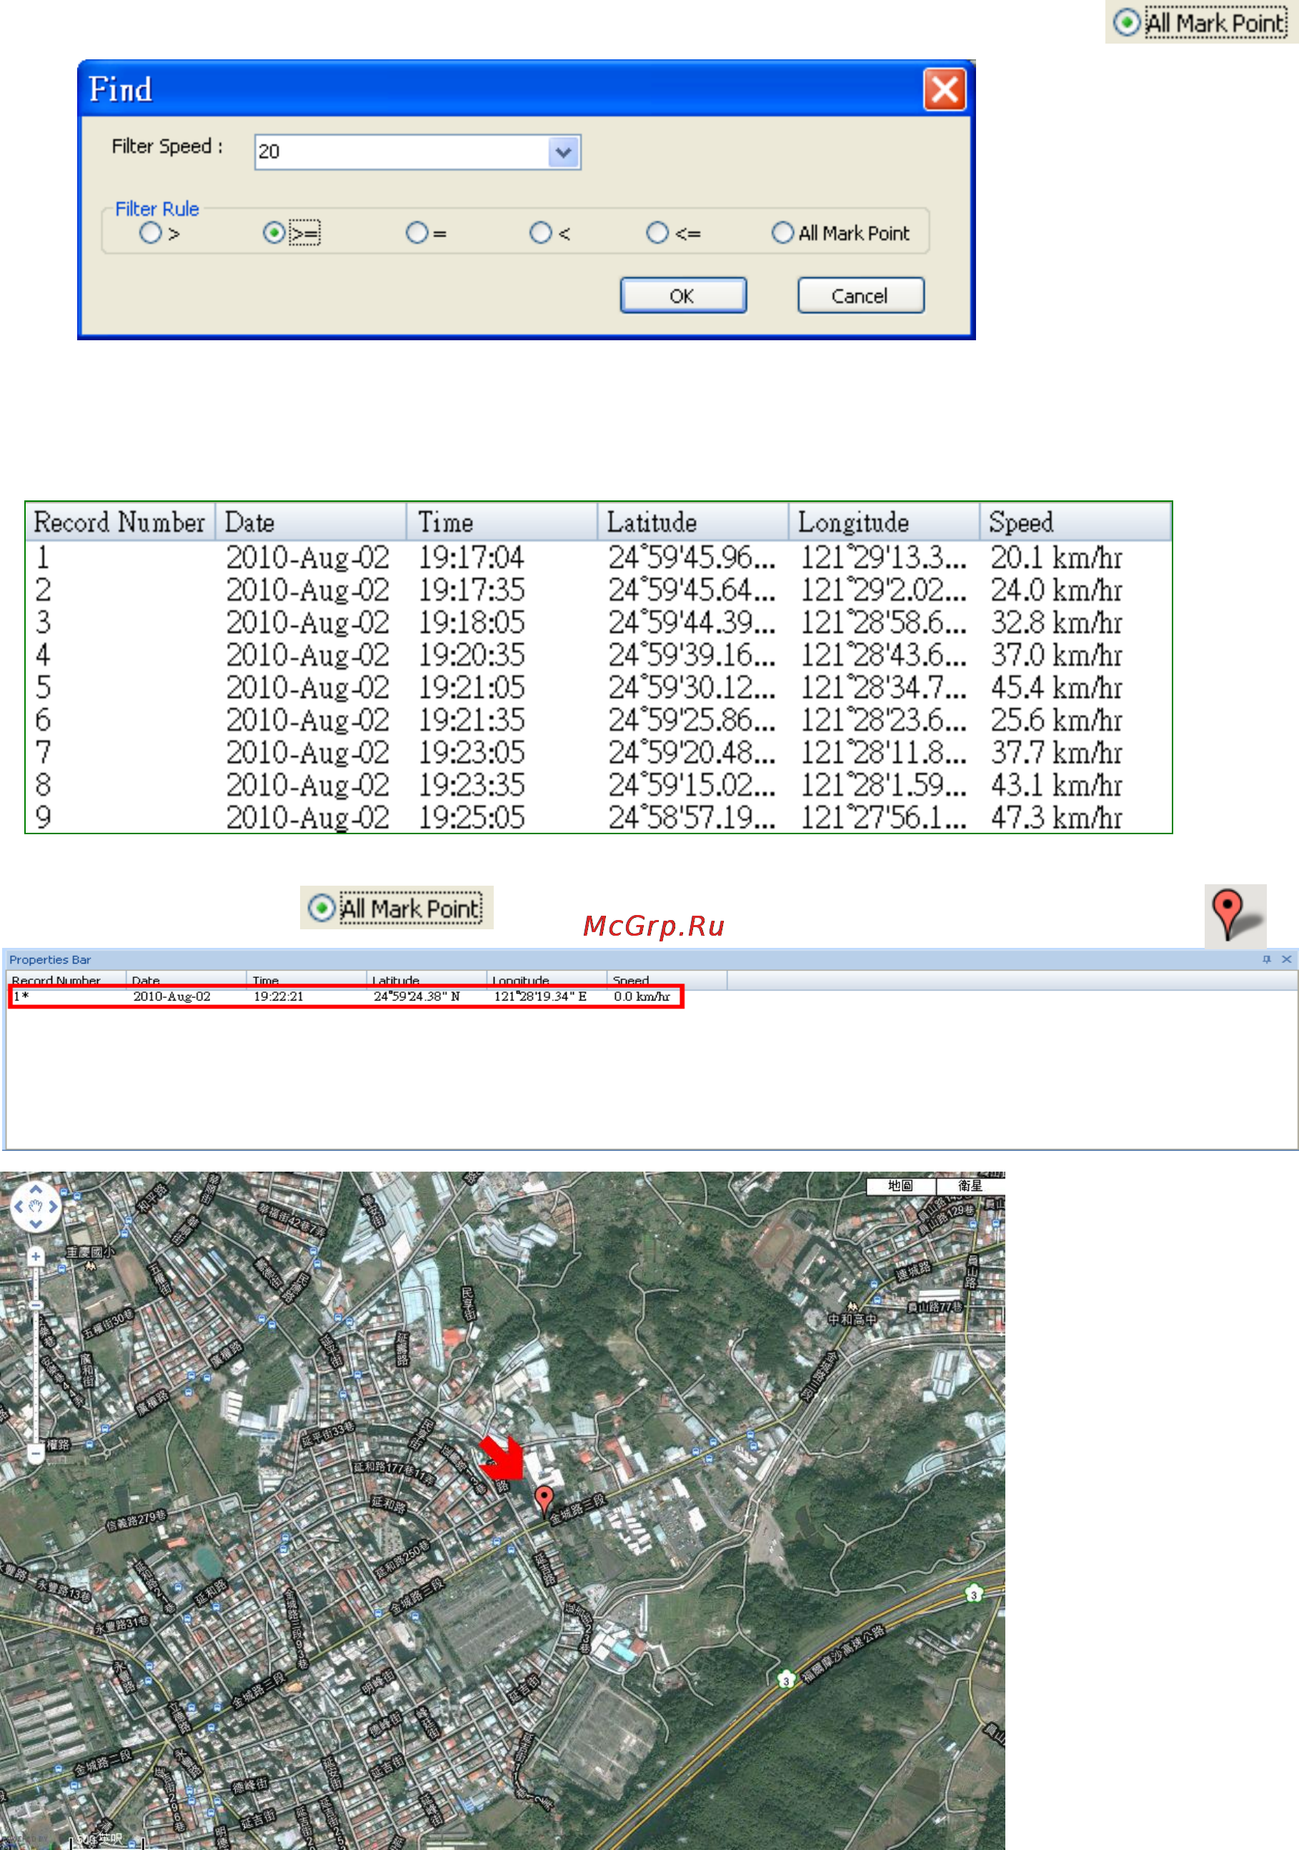Select Properties Bar row 1* at 19:22:21
This screenshot has width=1299, height=1850.
[x=346, y=996]
